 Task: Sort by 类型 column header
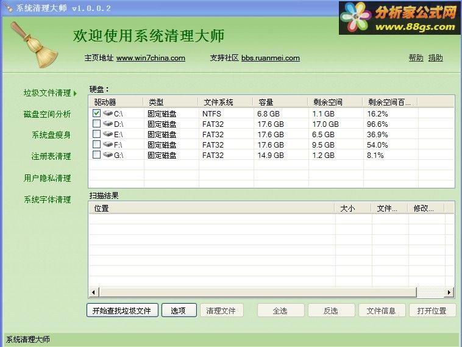pos(171,102)
